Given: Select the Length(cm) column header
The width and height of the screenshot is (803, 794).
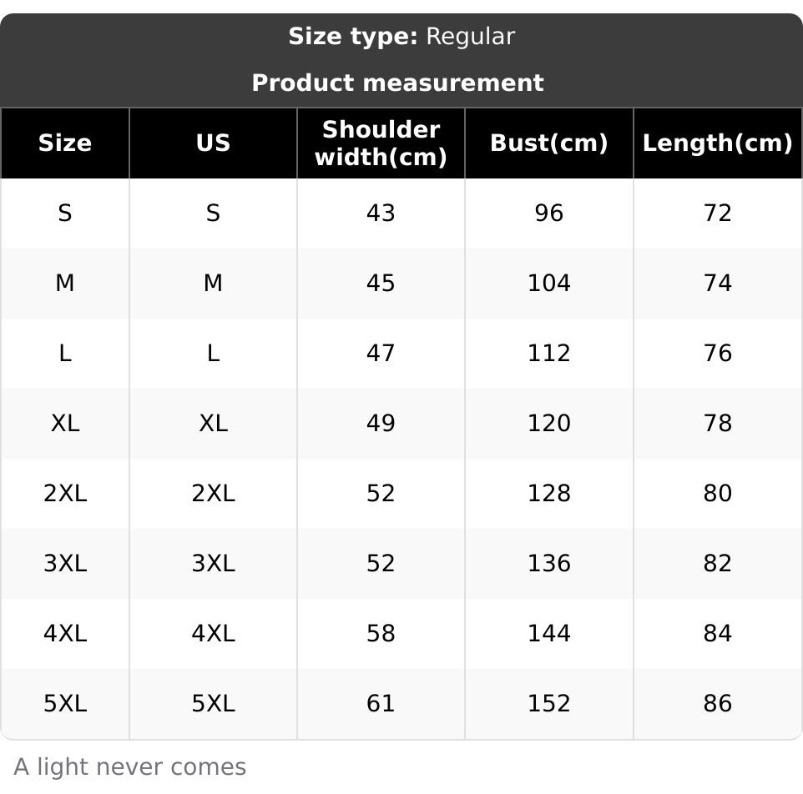Looking at the screenshot, I should click(x=717, y=143).
